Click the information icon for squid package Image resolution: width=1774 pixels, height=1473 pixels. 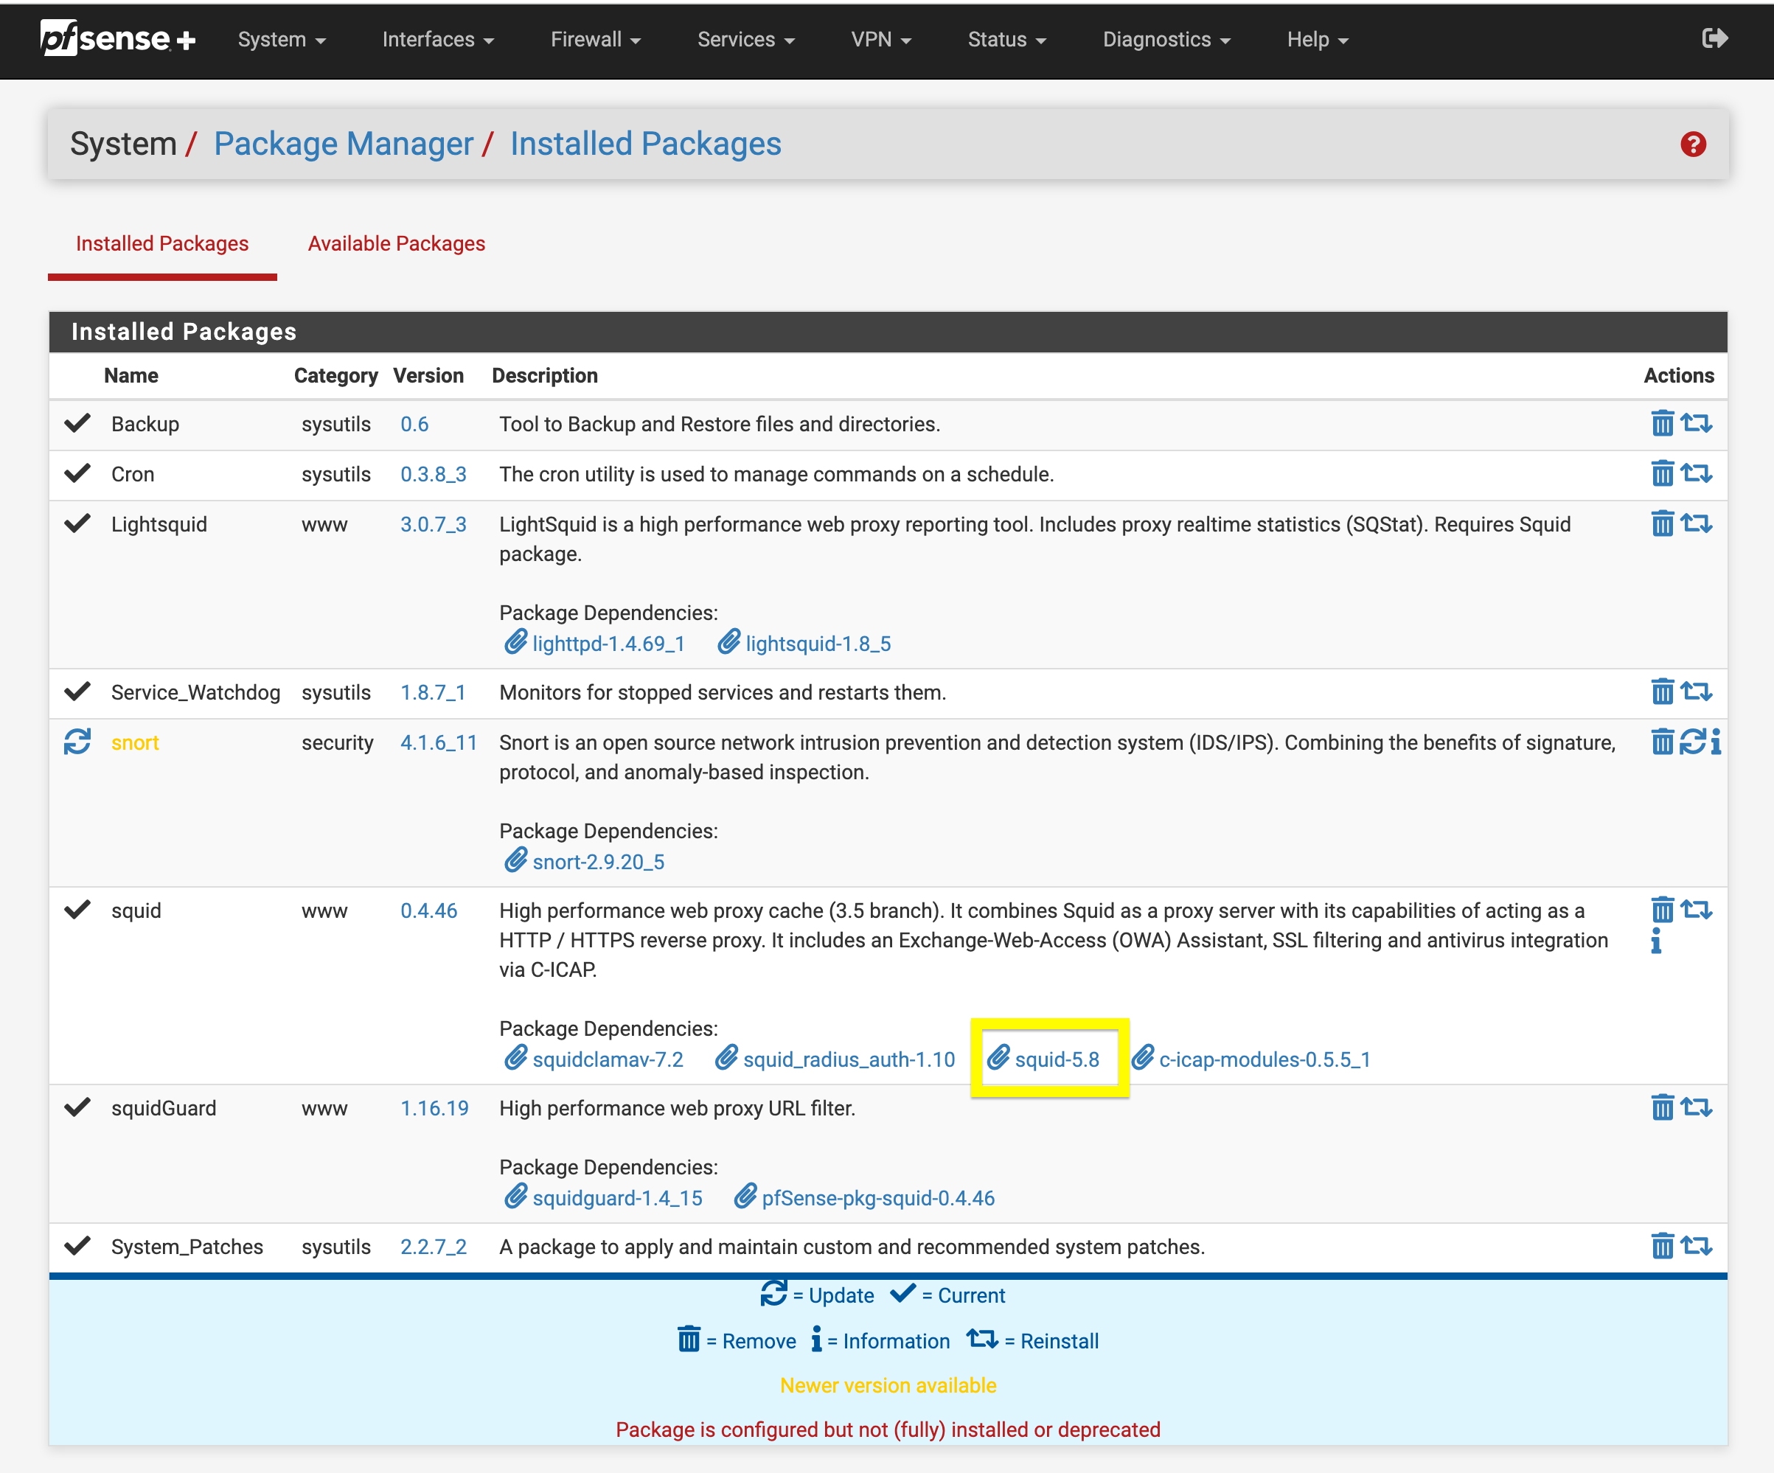(1656, 940)
